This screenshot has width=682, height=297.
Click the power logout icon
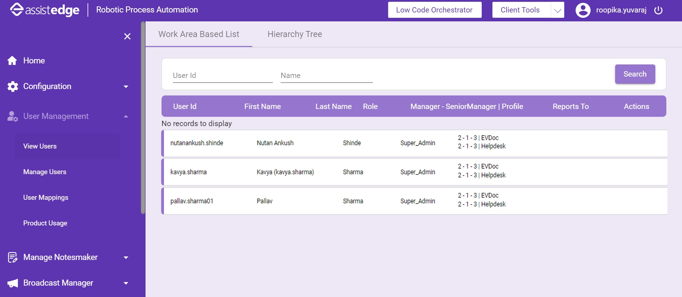coord(658,10)
